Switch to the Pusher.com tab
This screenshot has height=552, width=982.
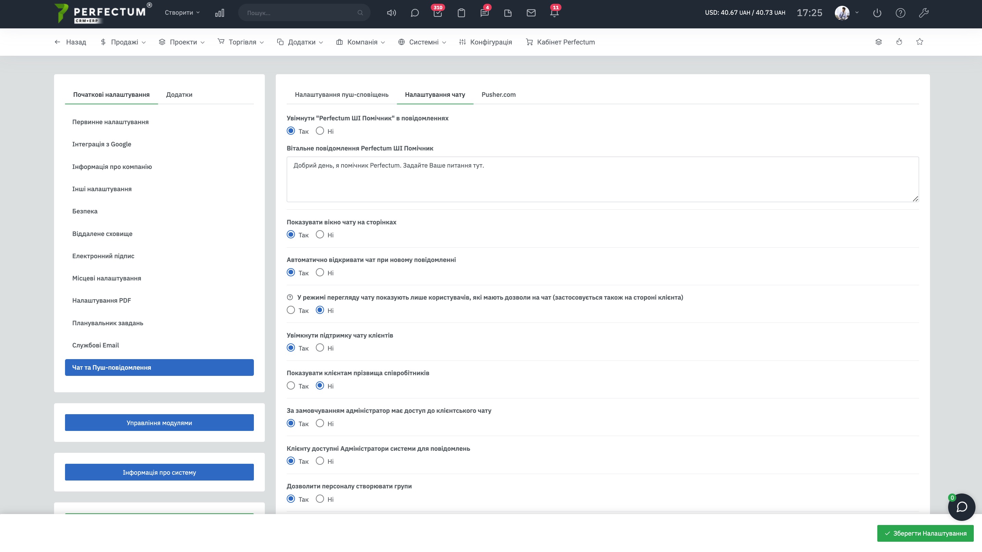(498, 94)
